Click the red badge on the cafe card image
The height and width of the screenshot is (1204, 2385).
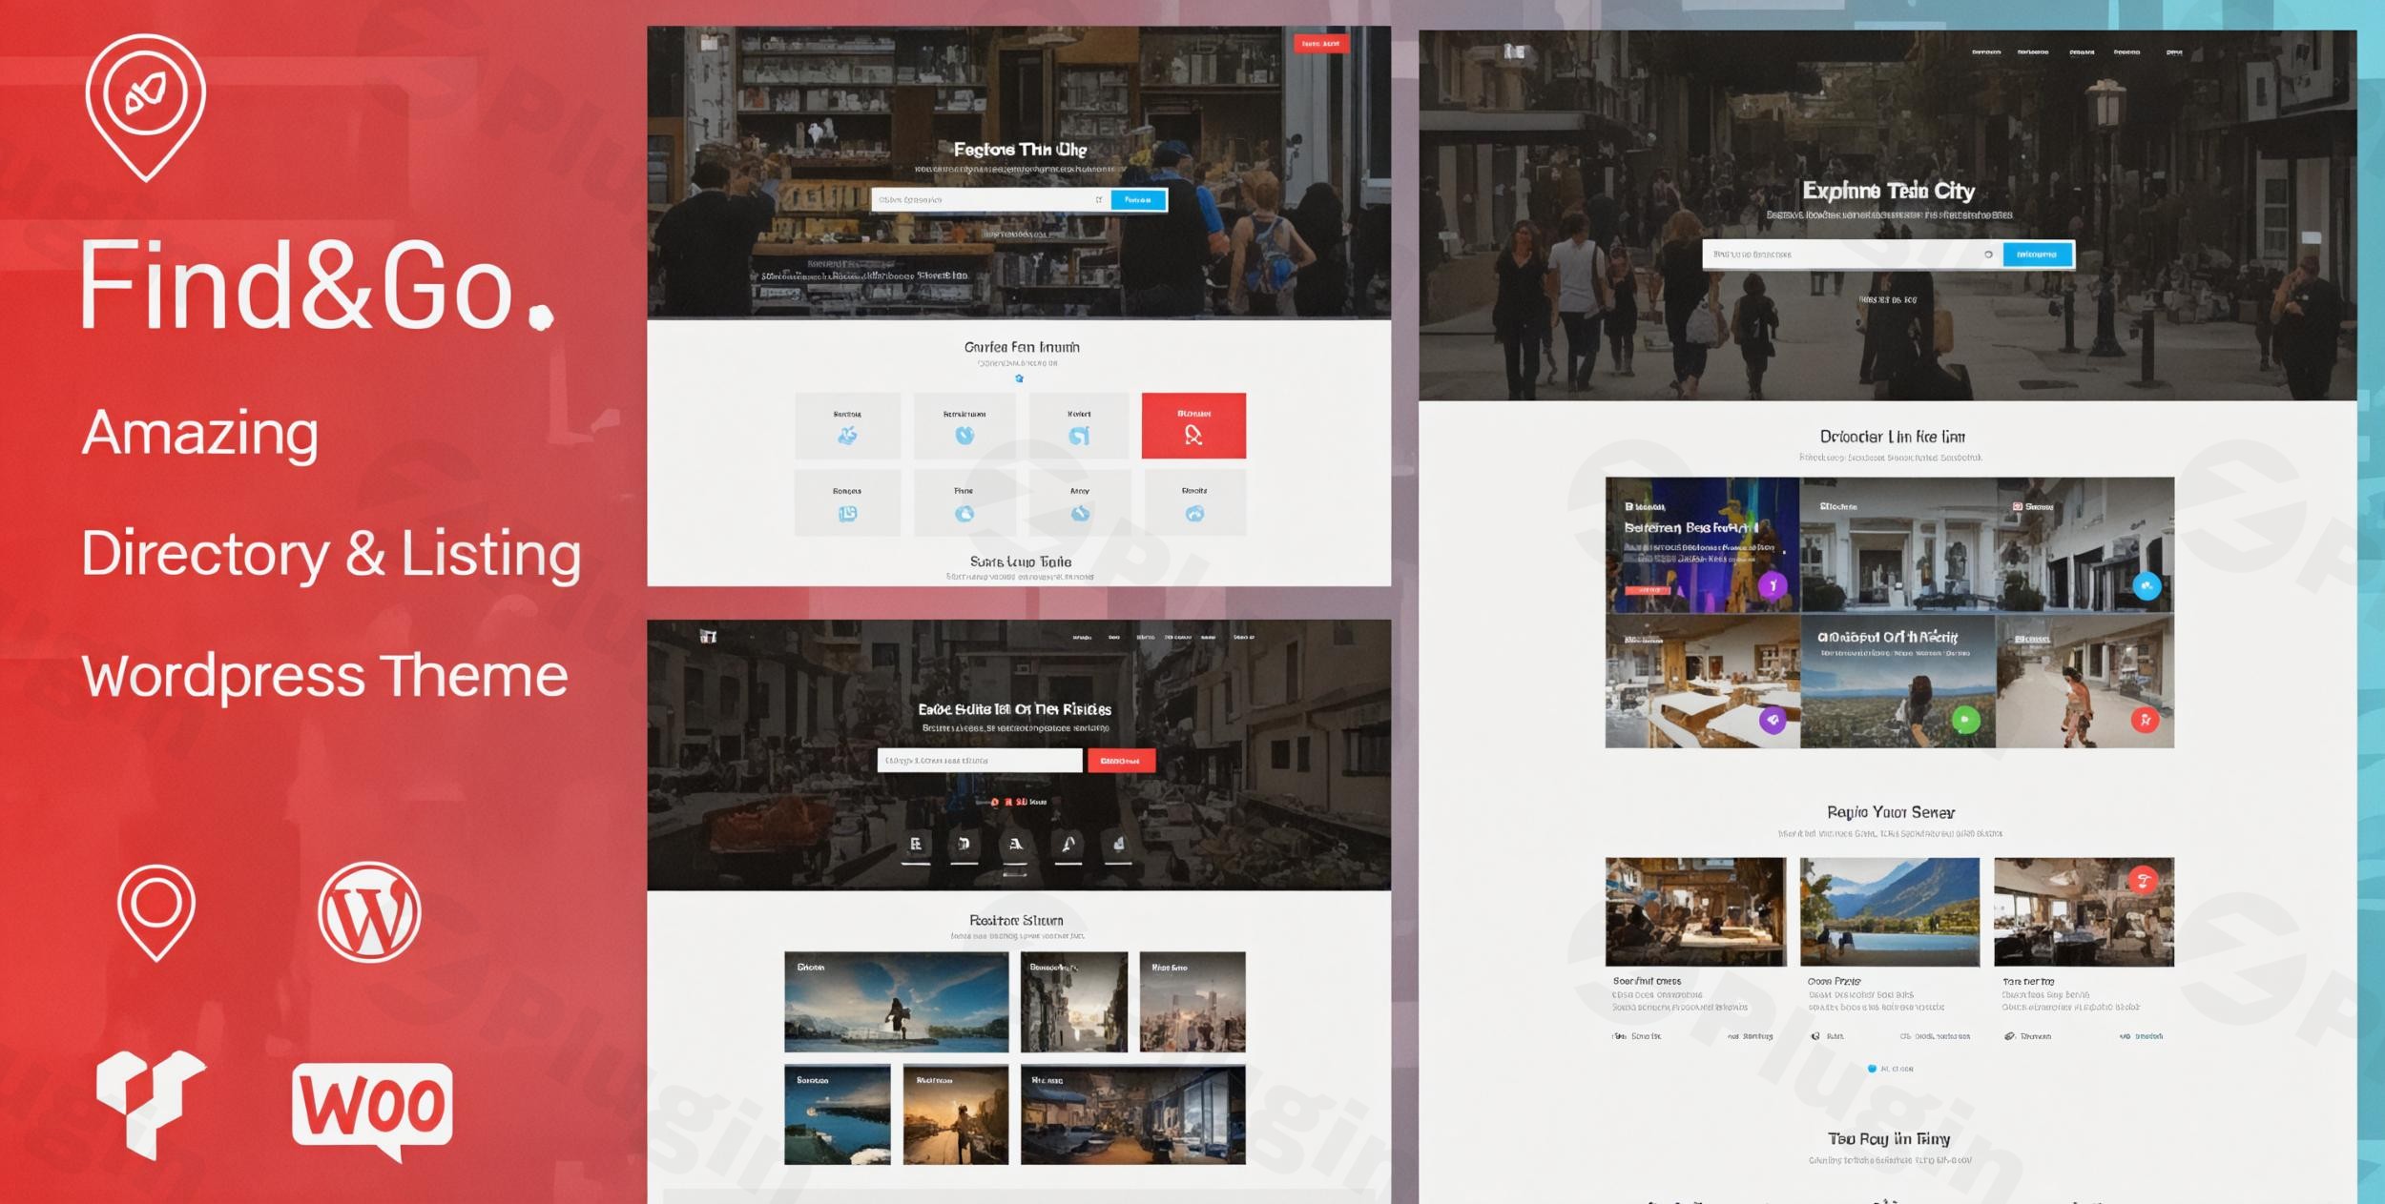click(2144, 880)
